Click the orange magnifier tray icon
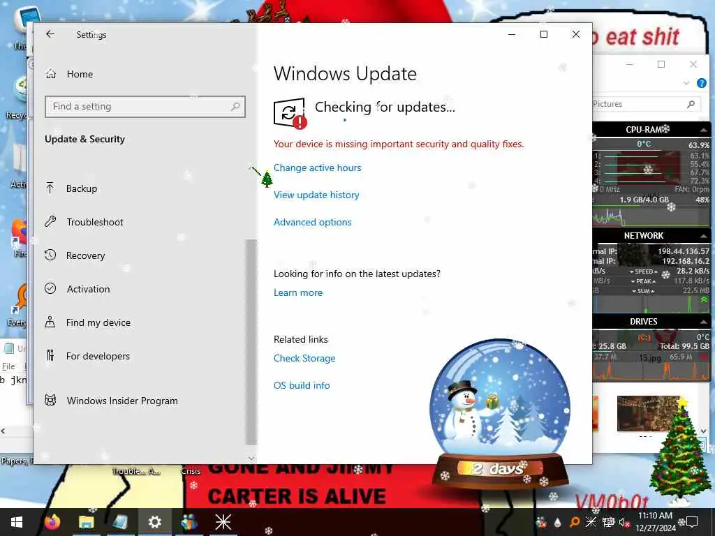 tap(575, 522)
